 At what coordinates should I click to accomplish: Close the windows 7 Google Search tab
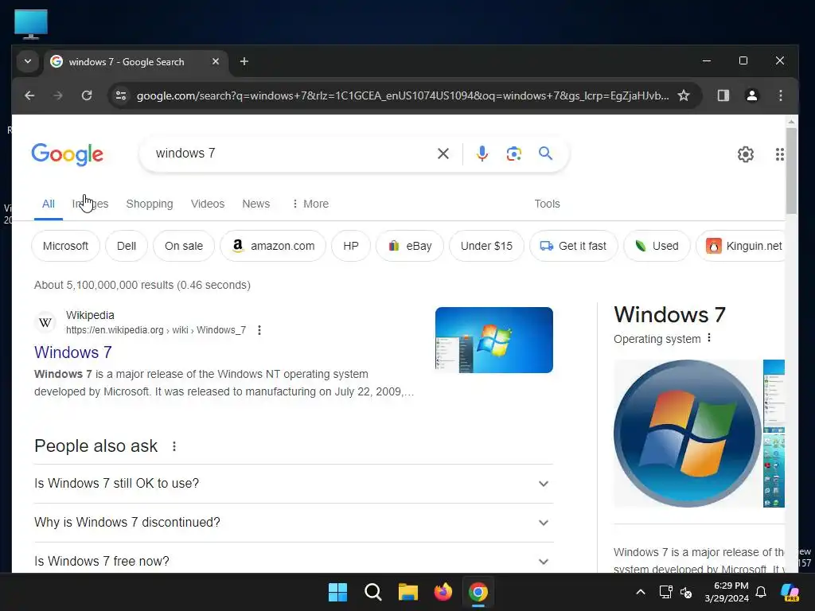216,62
